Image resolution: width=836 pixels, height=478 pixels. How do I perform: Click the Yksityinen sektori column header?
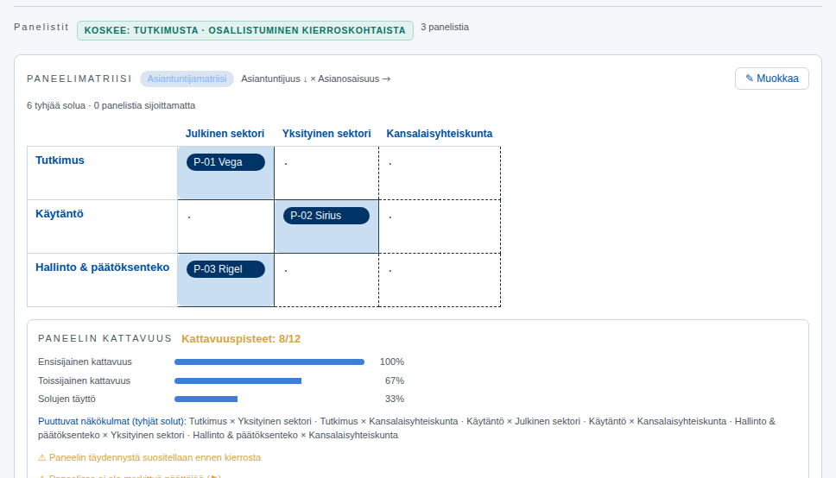point(326,134)
